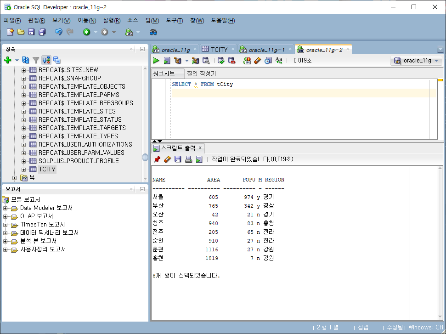
Task: Pin the script output panel
Action: (157, 159)
